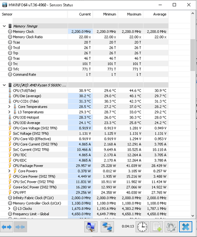Click the scrollbar down arrow
197x237 pixels.
tap(193, 216)
